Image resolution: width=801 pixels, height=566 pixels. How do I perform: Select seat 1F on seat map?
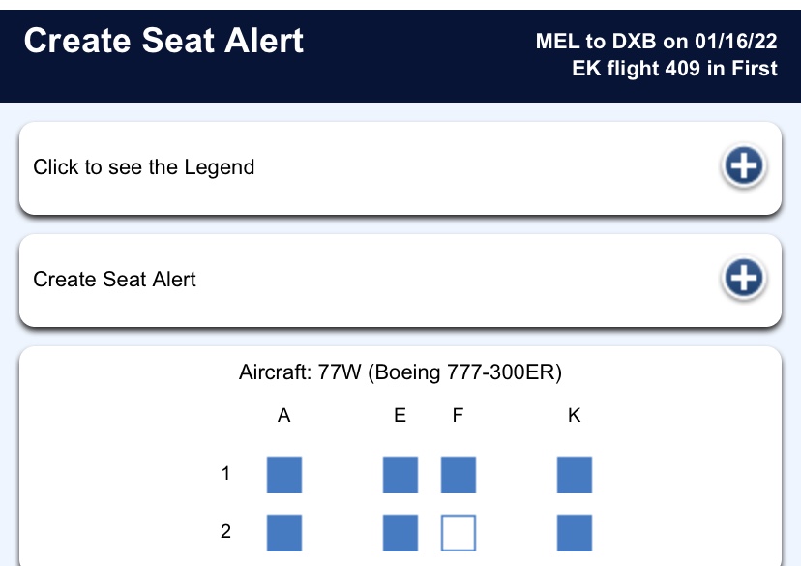pyautogui.click(x=459, y=475)
